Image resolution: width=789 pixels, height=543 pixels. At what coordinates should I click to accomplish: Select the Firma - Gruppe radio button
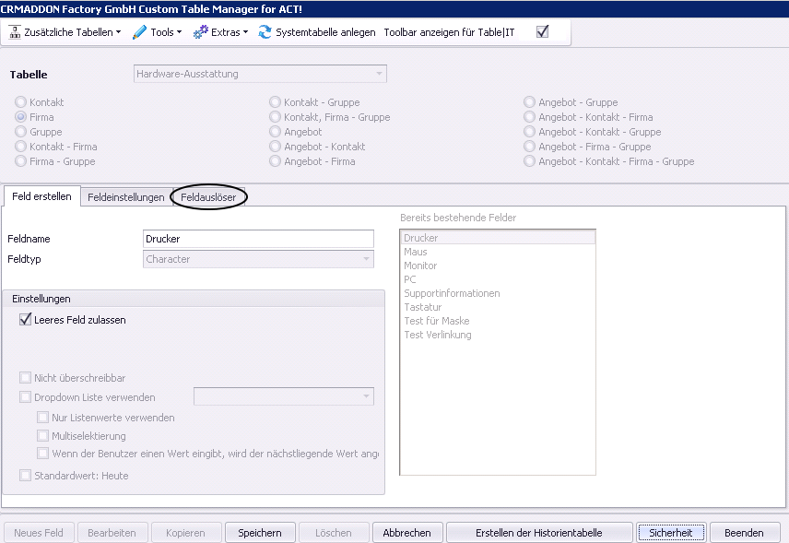(20, 161)
